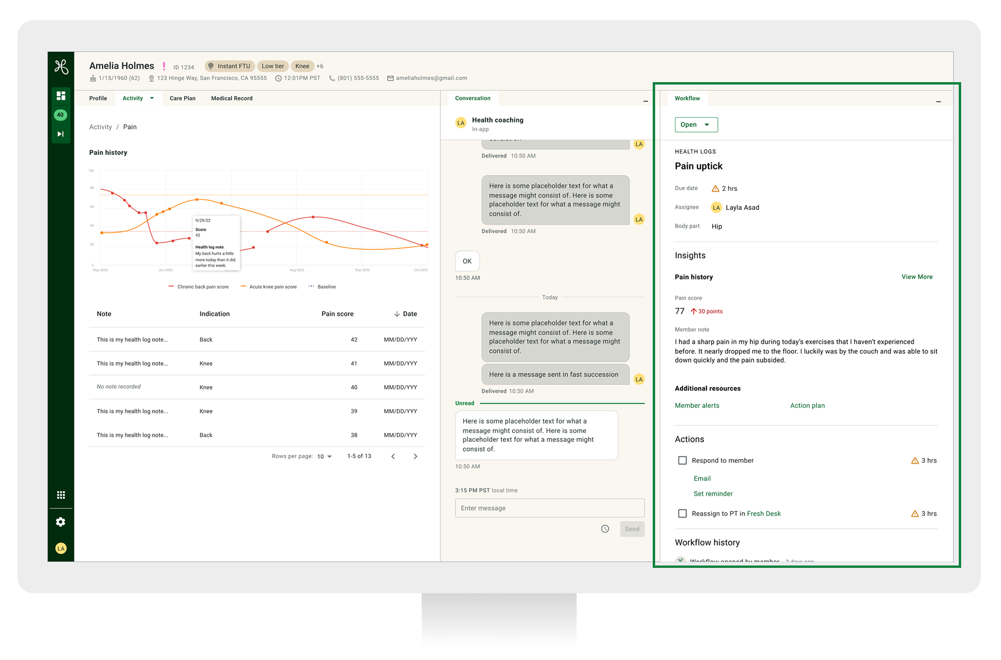Click the phone icon next to (801) 555-5555
The height and width of the screenshot is (660, 1001).
(332, 78)
